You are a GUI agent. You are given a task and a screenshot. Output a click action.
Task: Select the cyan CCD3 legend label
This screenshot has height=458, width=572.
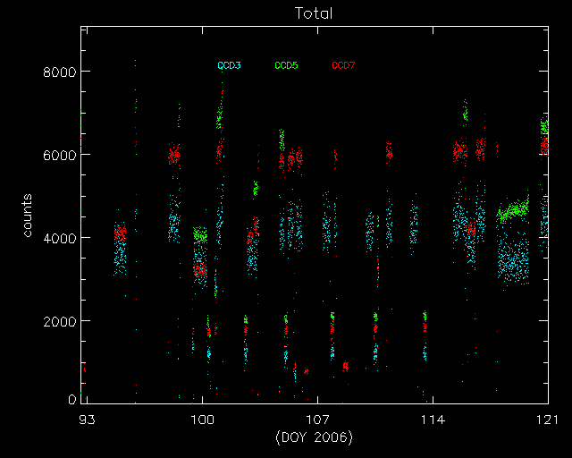pyautogui.click(x=229, y=65)
